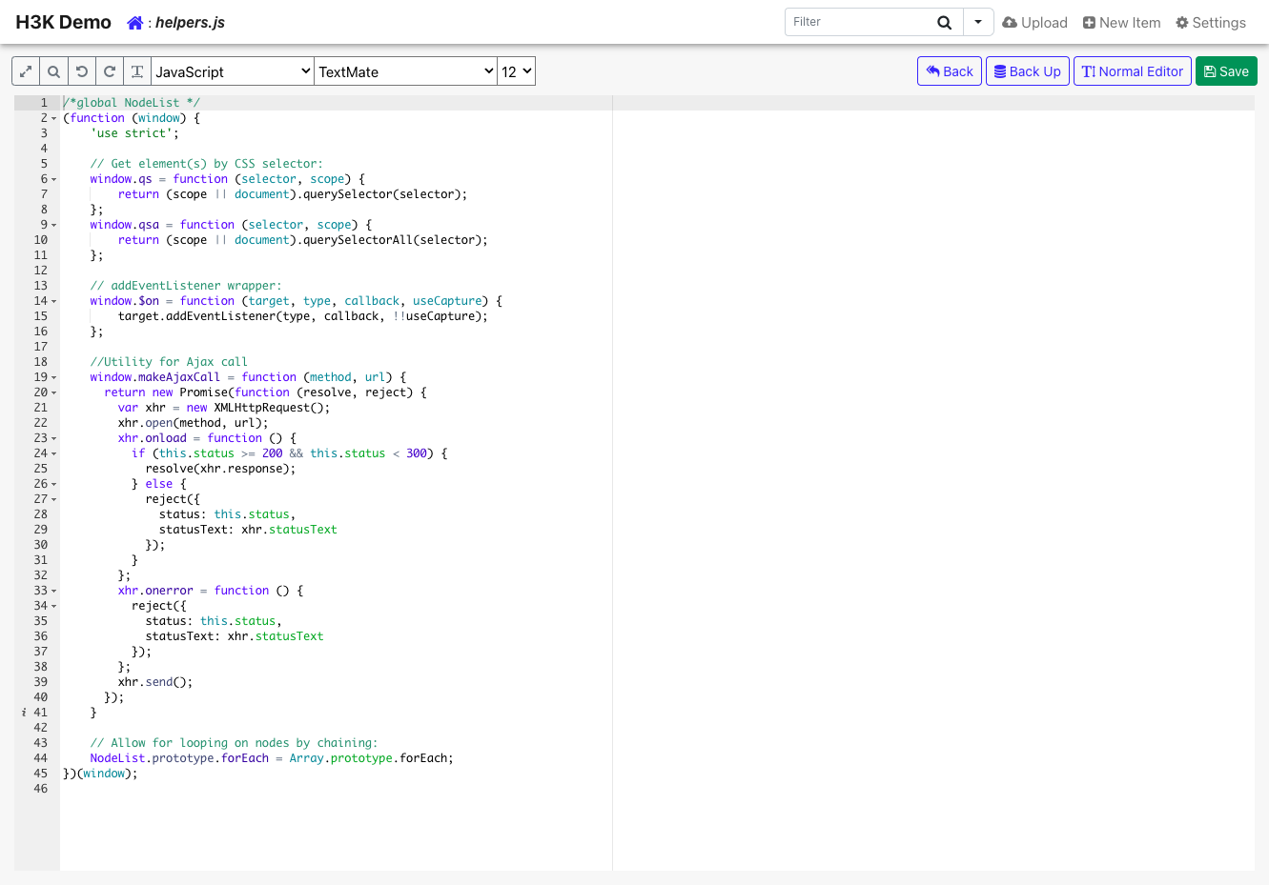Viewport: 1269px width, 885px height.
Task: Click the '// addEventListener wrapper:' comment
Action: click(x=186, y=286)
